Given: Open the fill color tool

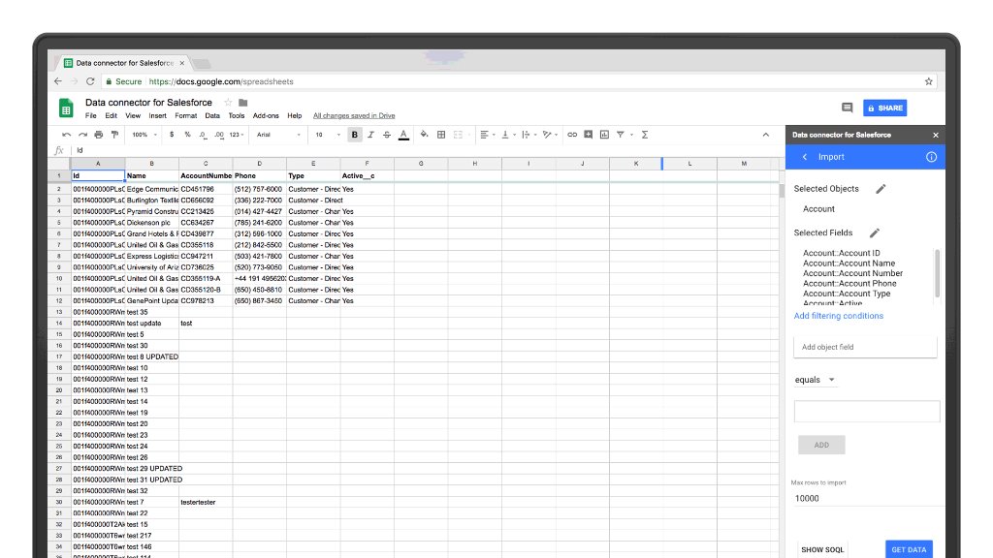Looking at the screenshot, I should [424, 134].
